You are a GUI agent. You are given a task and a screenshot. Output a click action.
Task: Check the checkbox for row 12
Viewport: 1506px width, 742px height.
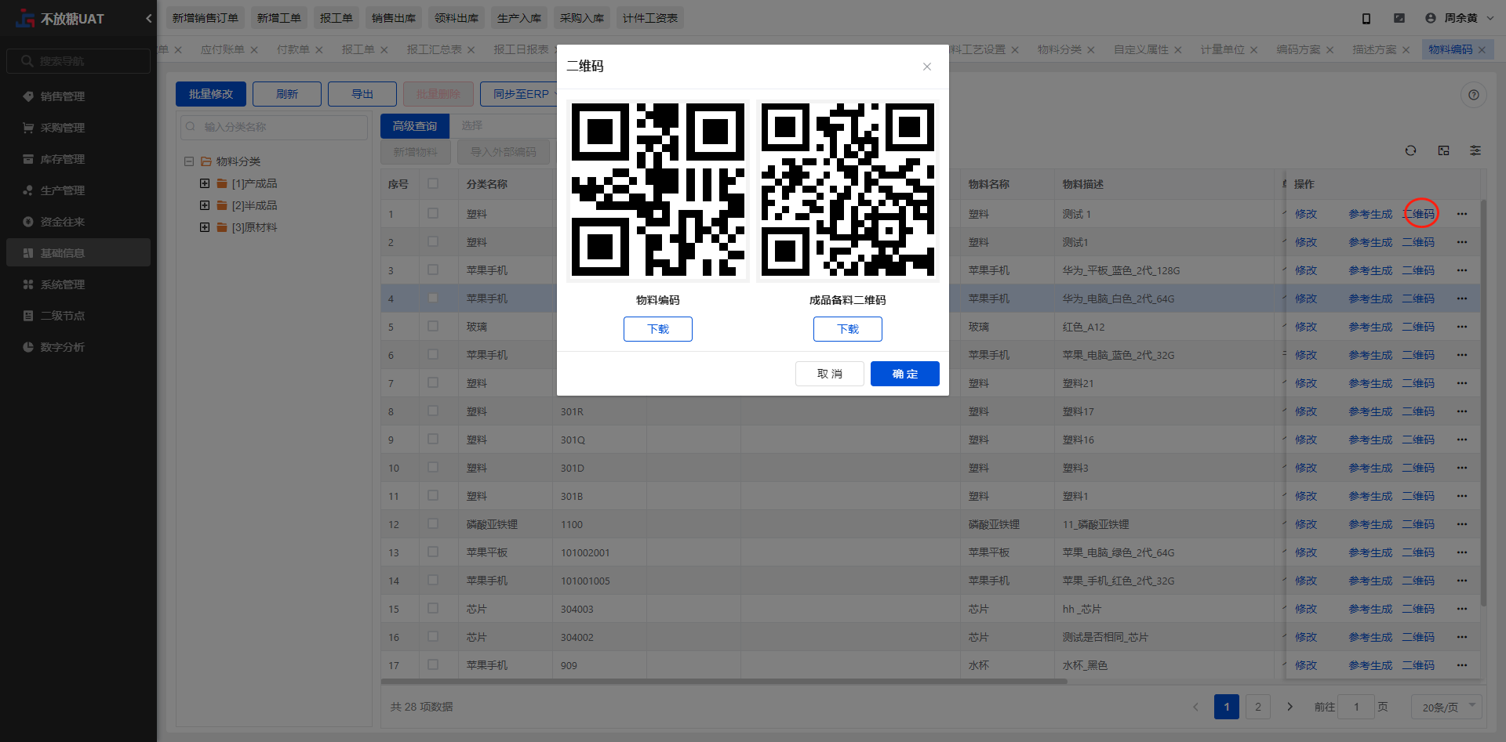tap(433, 523)
